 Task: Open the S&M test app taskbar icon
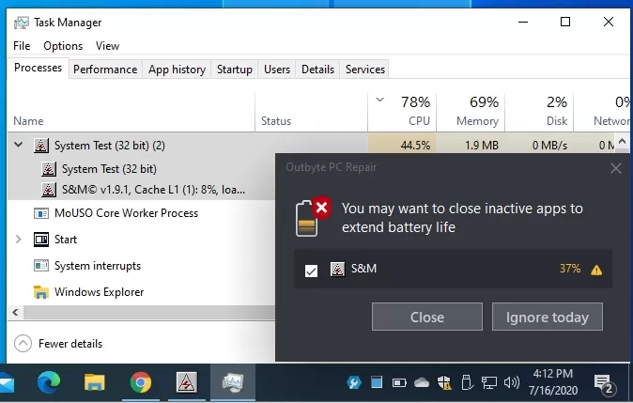[187, 382]
